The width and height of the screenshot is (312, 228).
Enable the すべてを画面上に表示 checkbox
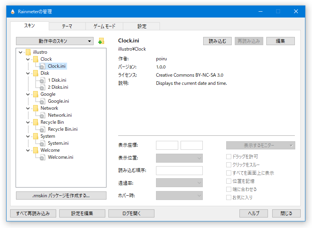[x=229, y=173]
